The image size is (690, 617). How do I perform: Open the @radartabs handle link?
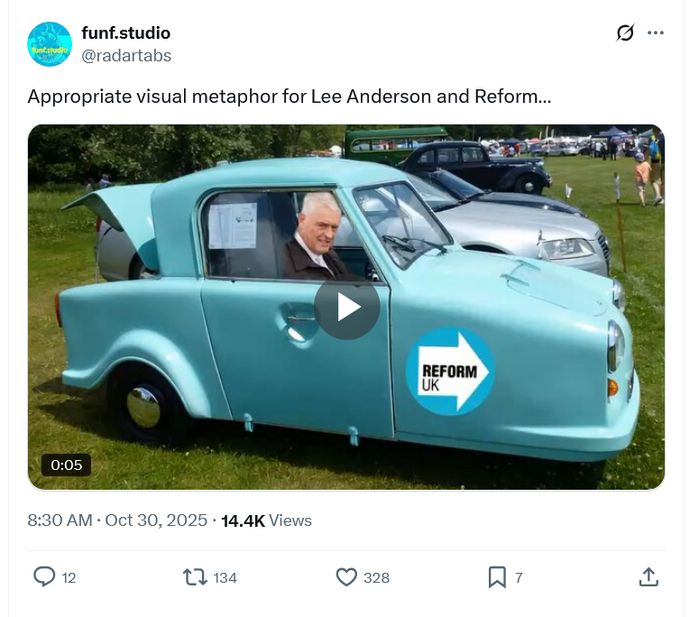126,56
